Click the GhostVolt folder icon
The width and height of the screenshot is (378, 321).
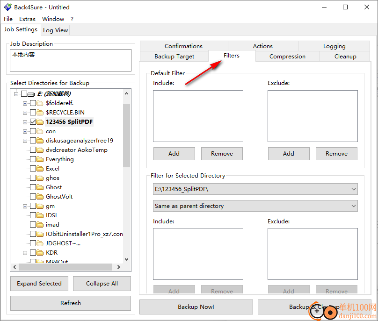[x=40, y=197]
